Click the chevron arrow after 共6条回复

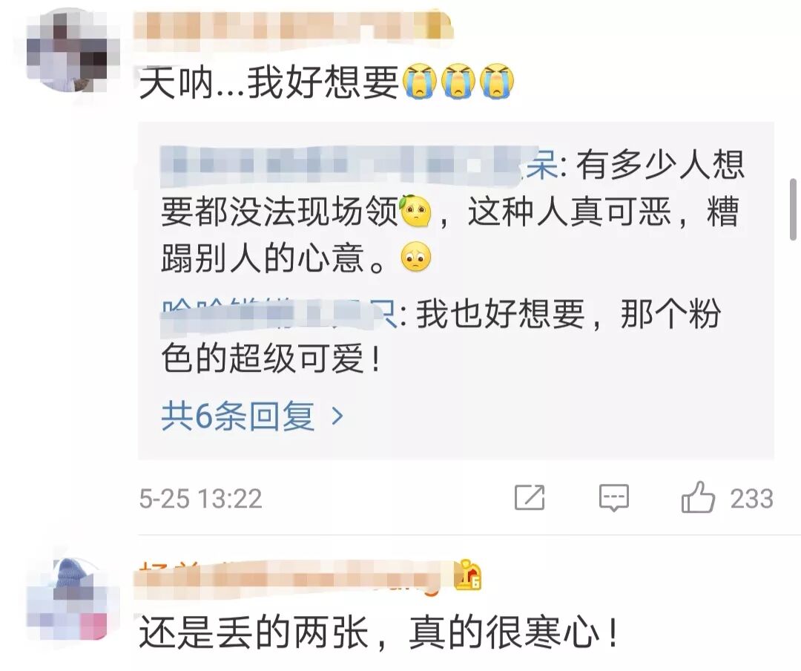pos(337,416)
